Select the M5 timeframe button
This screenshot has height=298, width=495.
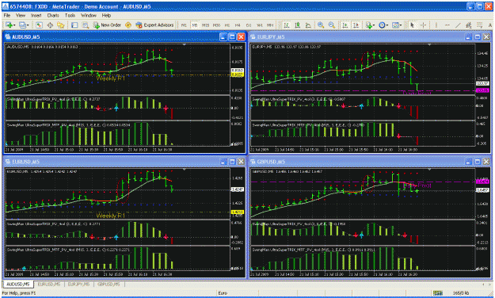click(x=195, y=25)
